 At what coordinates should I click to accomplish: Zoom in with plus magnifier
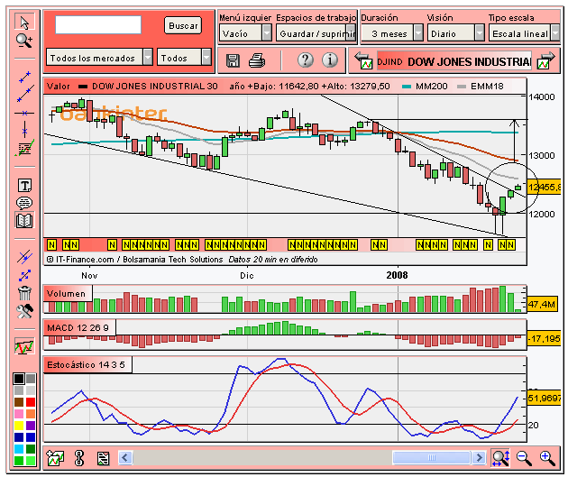coord(547,458)
